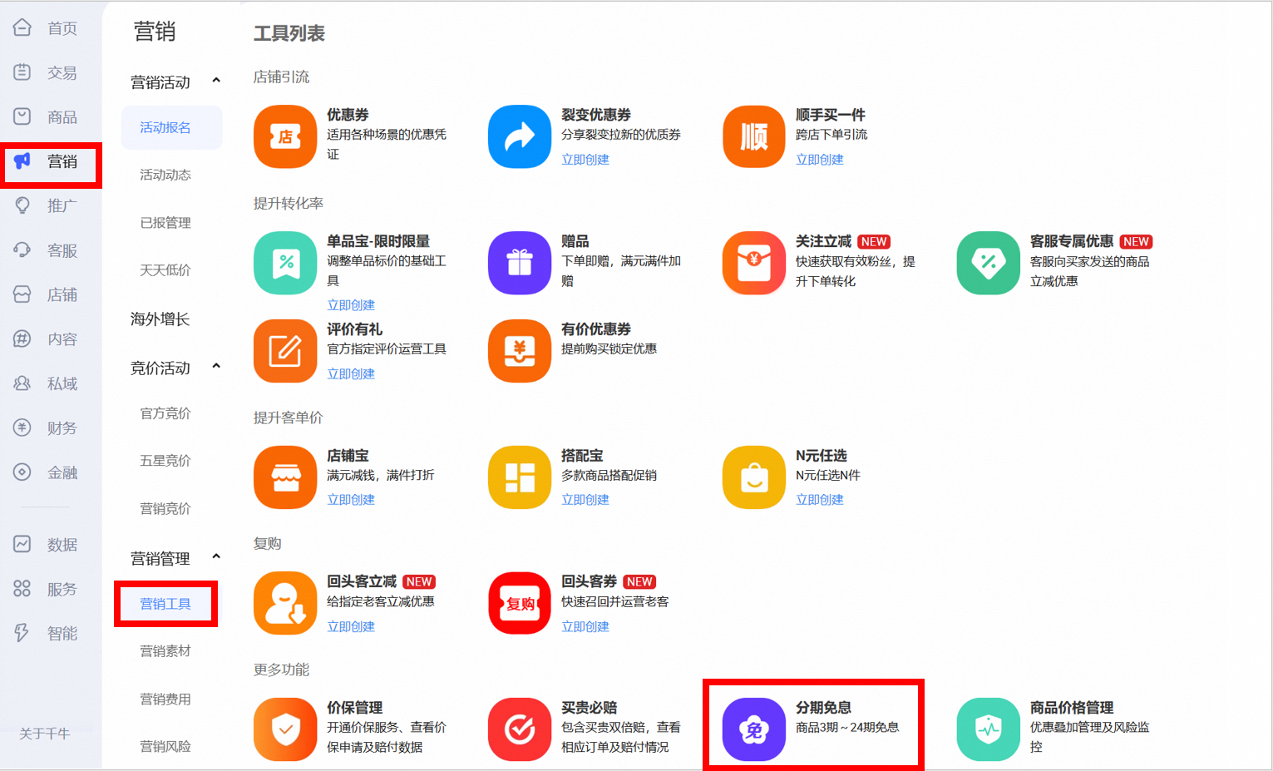The height and width of the screenshot is (771, 1273).
Task: Open 五星竞价 in the submenu
Action: [x=165, y=460]
